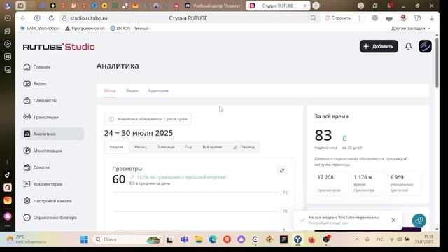
Task: Select the Месяц period
Action: [140, 147]
